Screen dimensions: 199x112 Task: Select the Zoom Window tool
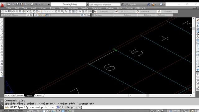tap(62, 12)
